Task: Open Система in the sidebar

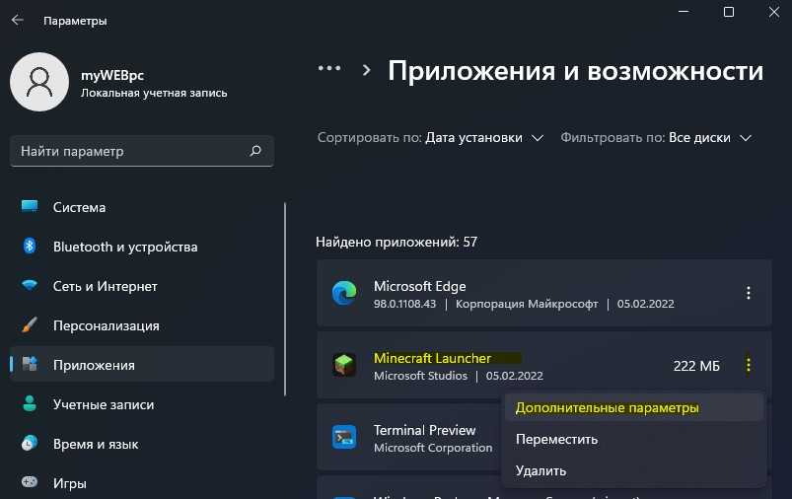Action: (x=79, y=207)
